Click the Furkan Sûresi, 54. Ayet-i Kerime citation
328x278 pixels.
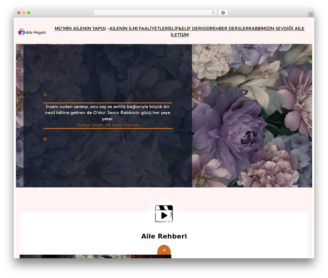tap(108, 125)
